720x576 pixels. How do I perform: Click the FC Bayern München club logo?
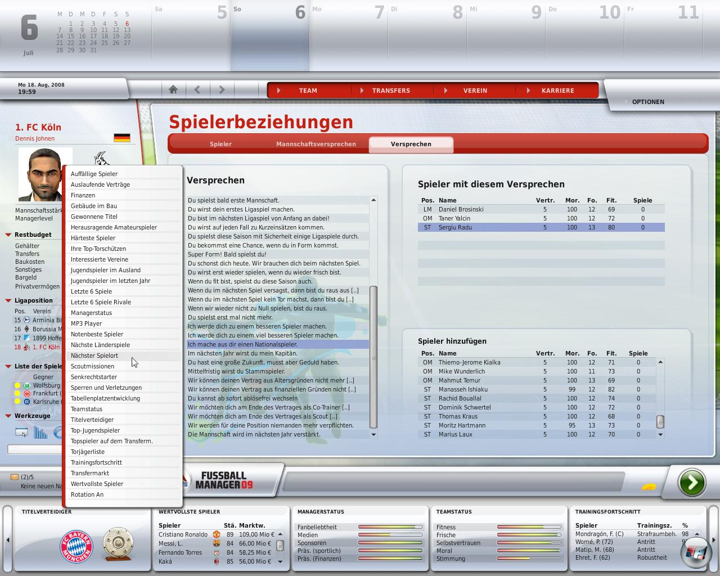pyautogui.click(x=76, y=545)
